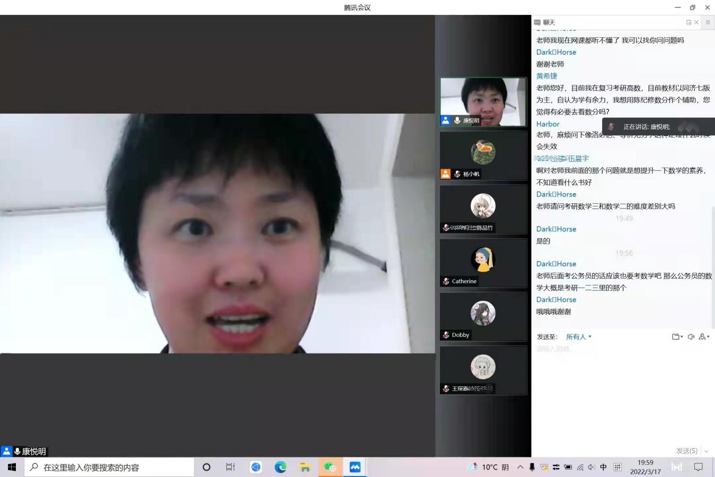This screenshot has height=477, width=715.
Task: Open File Explorer from taskbar
Action: click(x=305, y=467)
